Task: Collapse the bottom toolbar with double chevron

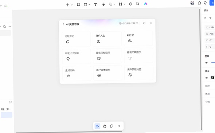Action: click(119, 126)
